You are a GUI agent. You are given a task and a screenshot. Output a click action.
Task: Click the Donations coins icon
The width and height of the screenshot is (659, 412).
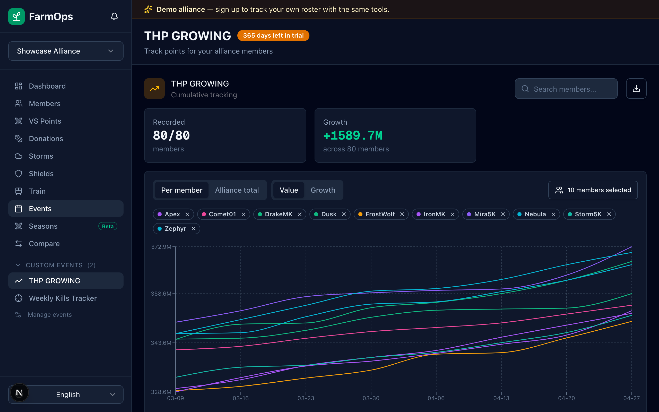tap(19, 139)
